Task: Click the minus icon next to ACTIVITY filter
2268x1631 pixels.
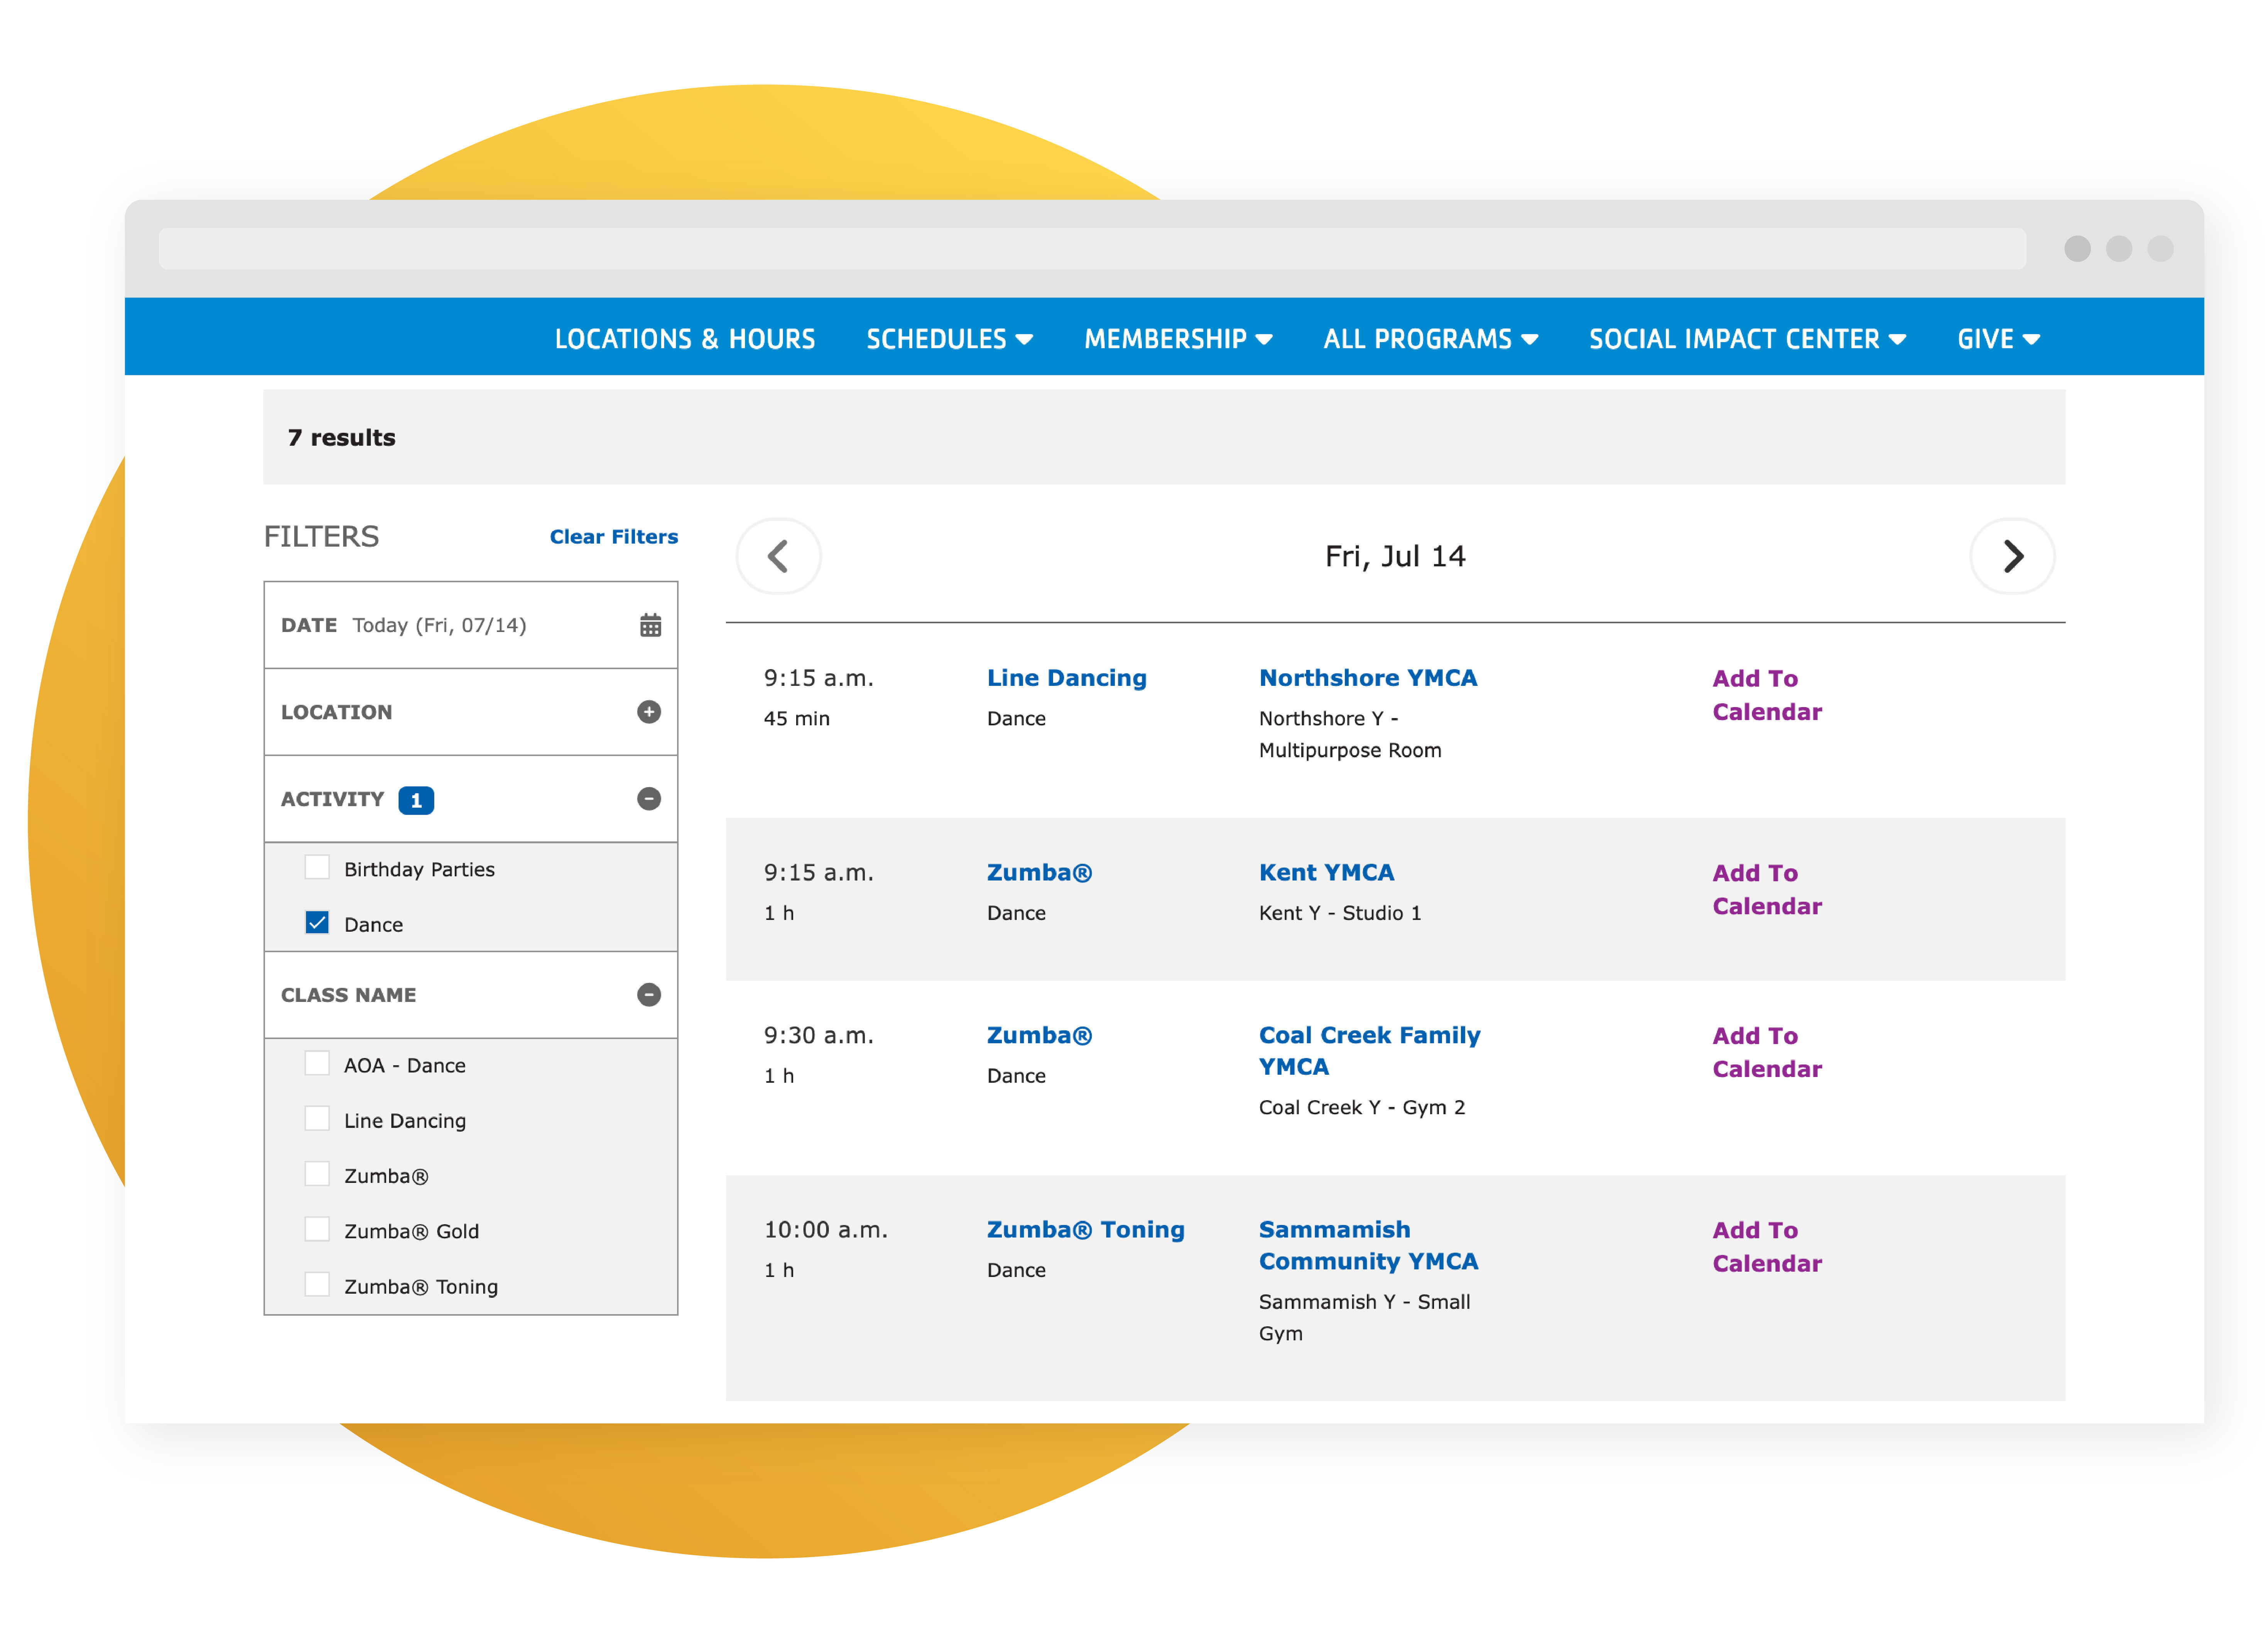Action: click(x=650, y=798)
